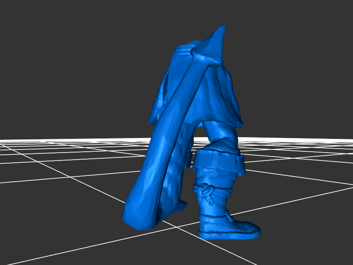Select the large club's rounded bottom end

[138, 216]
